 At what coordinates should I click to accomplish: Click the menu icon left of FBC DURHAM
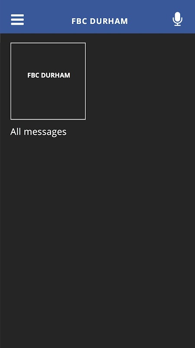[x=17, y=20]
